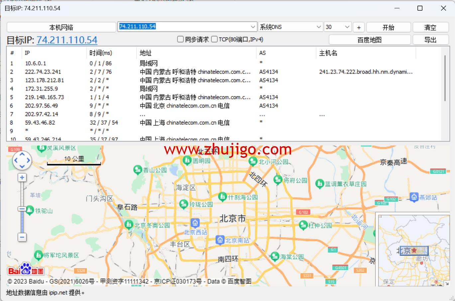Select hop row with IP 59.43.46.82
Image resolution: width=455 pixels, height=301 pixels.
pos(224,123)
